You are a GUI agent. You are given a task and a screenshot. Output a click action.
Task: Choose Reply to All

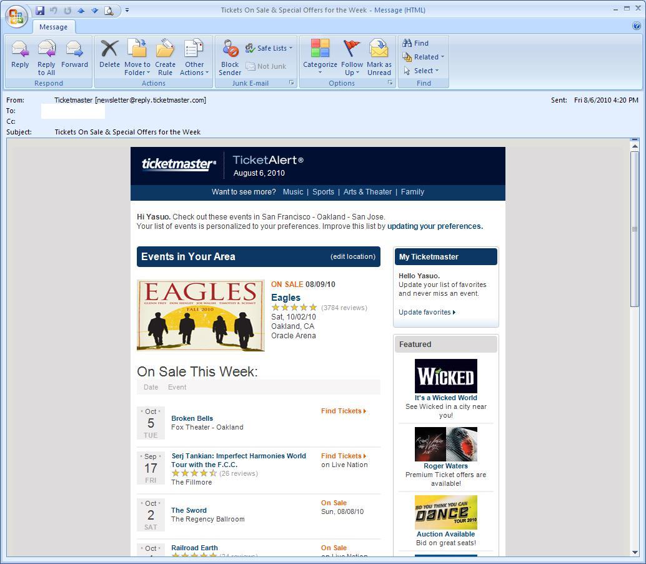46,58
